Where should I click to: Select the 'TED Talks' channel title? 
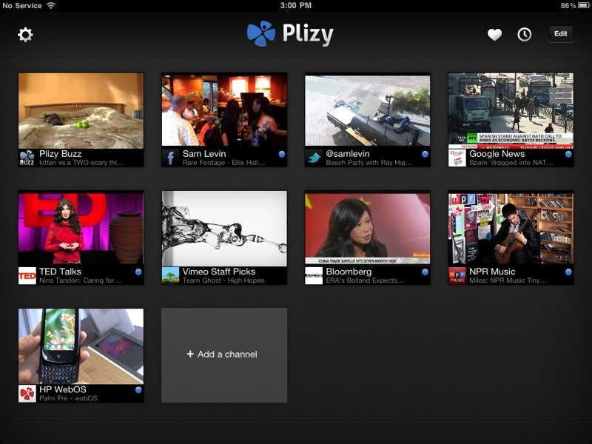pyautogui.click(x=60, y=272)
